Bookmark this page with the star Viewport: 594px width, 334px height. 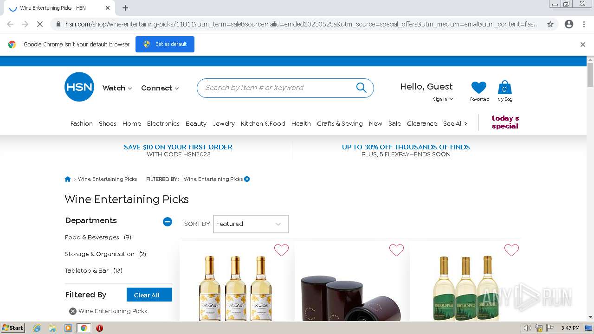tap(550, 24)
